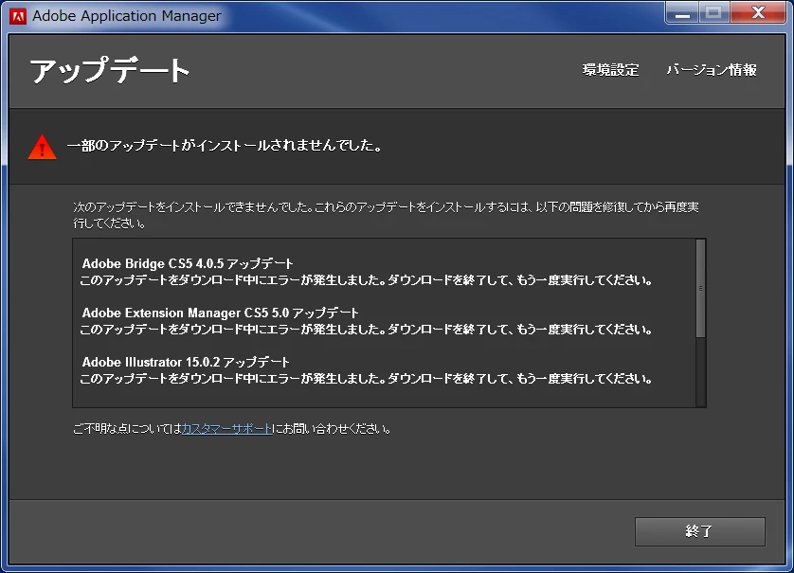The image size is (794, 573).
Task: Open 環境設定 preferences
Action: (611, 70)
